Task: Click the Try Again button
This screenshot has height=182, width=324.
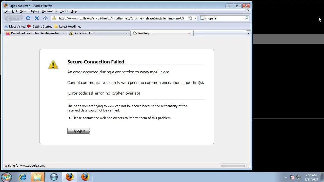Action: point(78,131)
